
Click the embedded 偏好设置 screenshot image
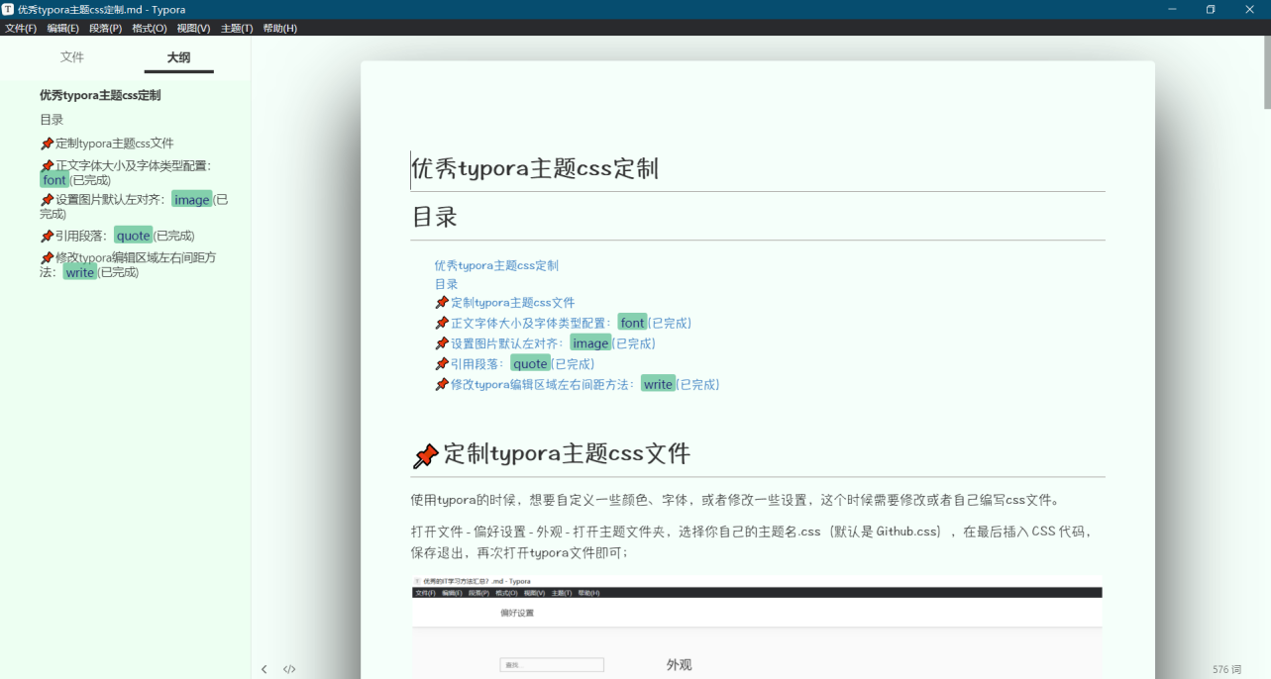tap(757, 628)
